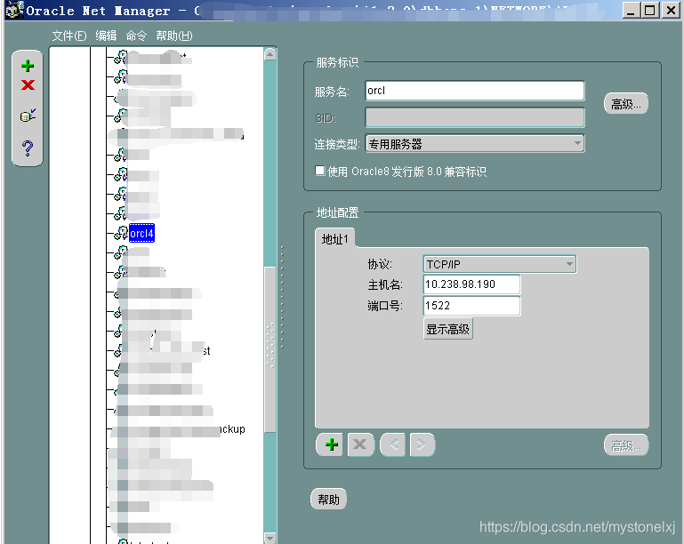
Task: Click the red X delete icon in left toolbar
Action: coord(28,84)
